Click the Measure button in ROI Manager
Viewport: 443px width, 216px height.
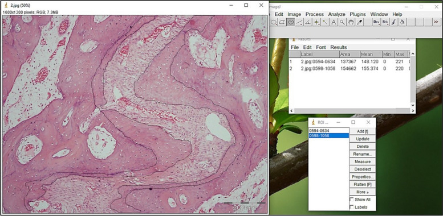[363, 161]
